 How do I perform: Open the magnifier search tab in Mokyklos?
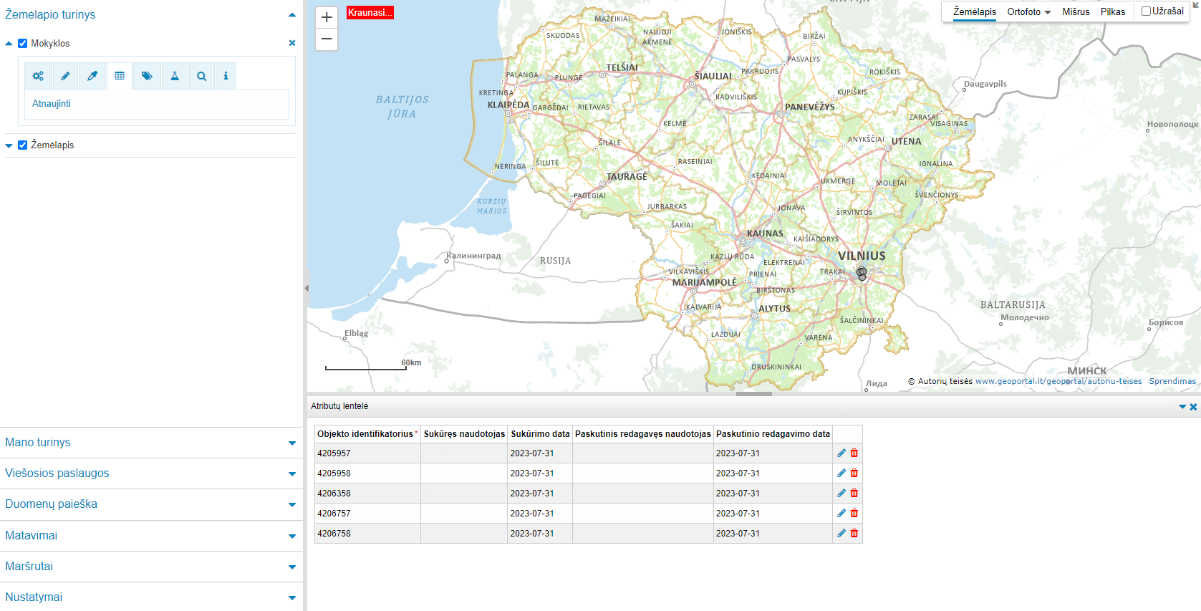(x=202, y=76)
